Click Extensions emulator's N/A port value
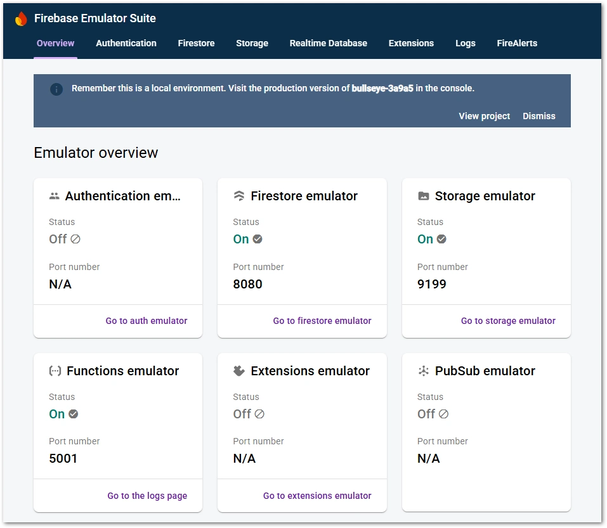 (x=244, y=459)
